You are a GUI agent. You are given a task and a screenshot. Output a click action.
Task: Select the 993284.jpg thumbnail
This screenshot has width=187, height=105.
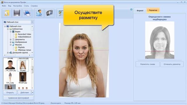[x=23, y=77]
